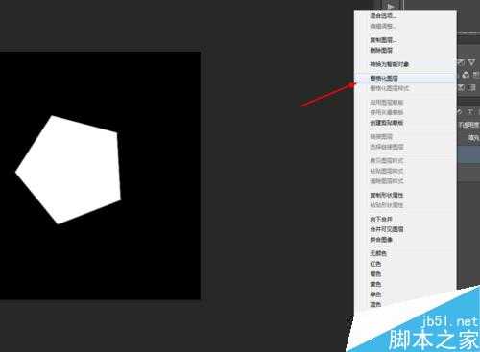Image resolution: width=480 pixels, height=352 pixels.
Task: Click 启用图层蒙版 menu entry
Action: [387, 103]
